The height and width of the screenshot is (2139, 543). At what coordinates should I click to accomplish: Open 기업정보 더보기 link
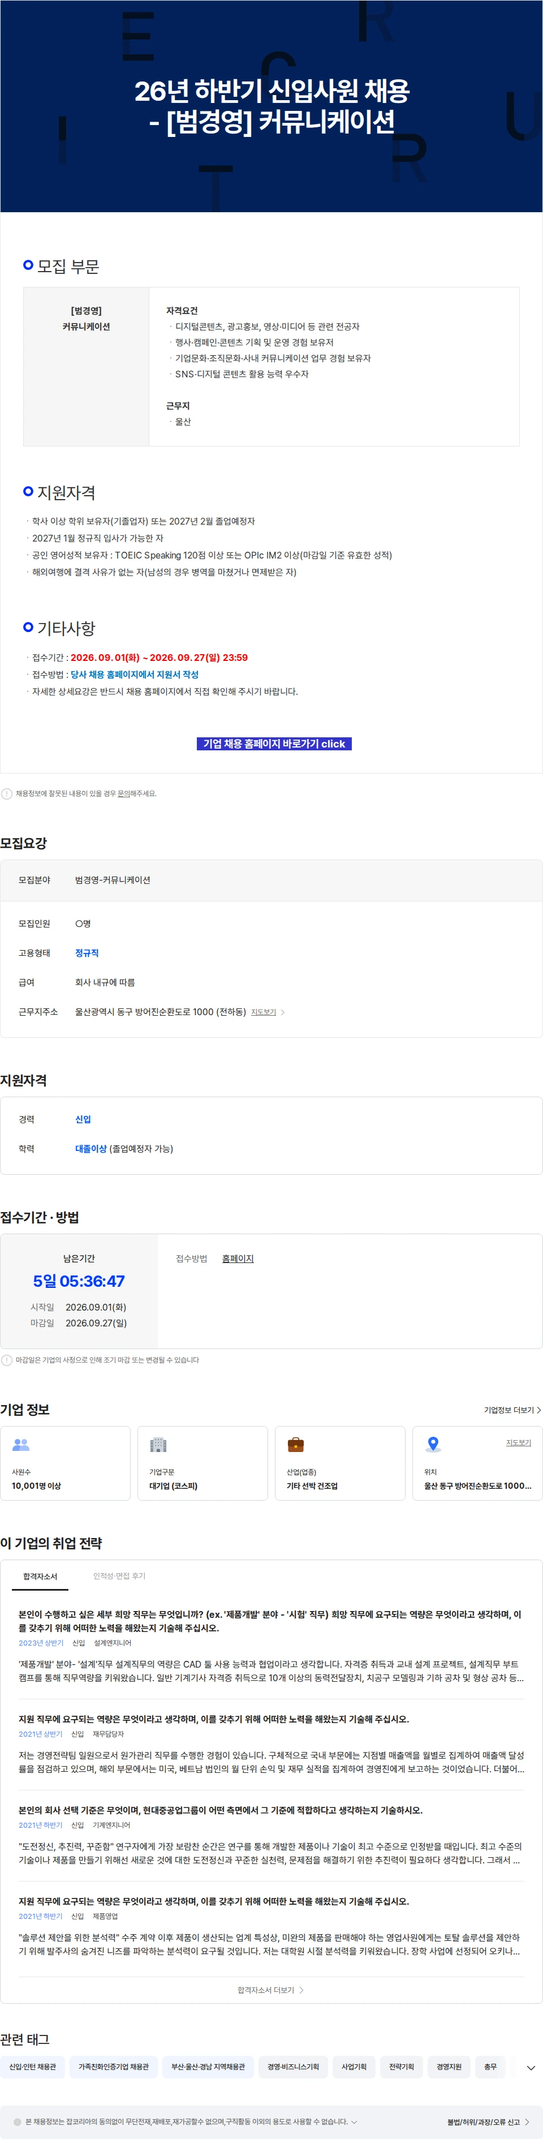(512, 1409)
